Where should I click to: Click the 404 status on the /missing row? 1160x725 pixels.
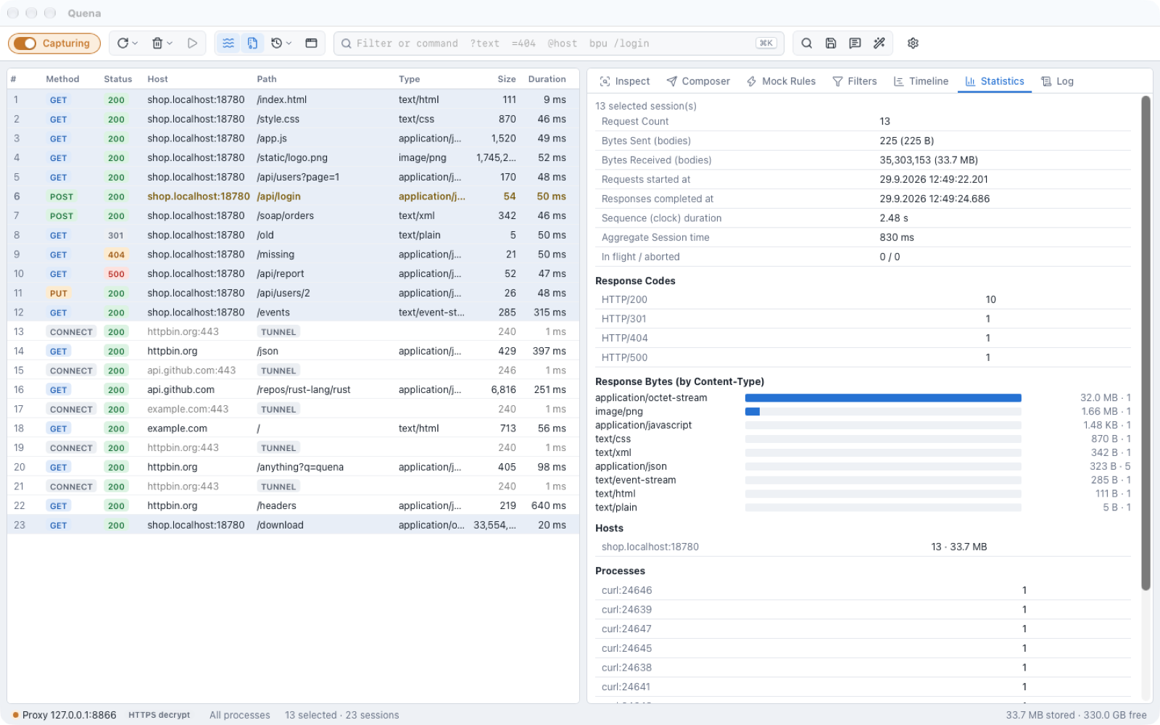pyautogui.click(x=116, y=254)
